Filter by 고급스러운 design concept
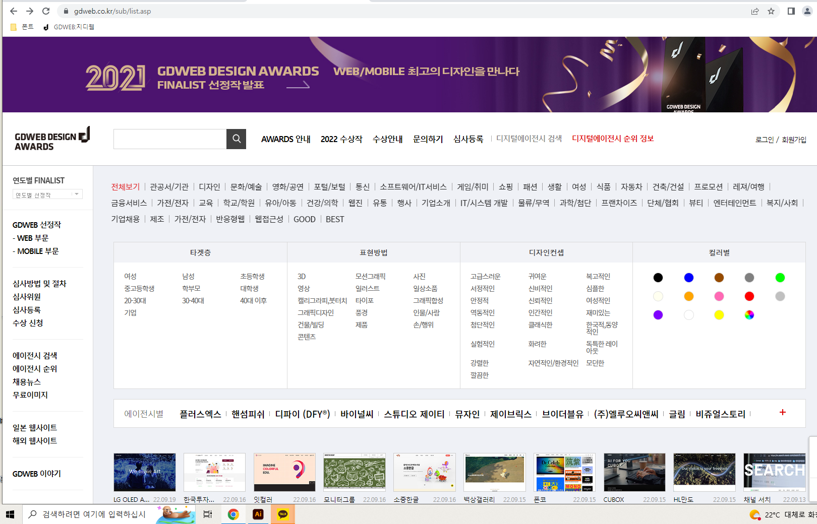This screenshot has width=817, height=524. 485,277
